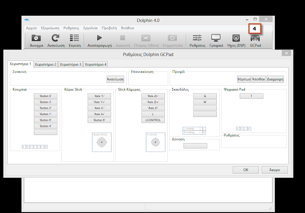Click the 'Axis X+' mapping button
Viewport: 305px width, 213px height.
tap(99, 114)
